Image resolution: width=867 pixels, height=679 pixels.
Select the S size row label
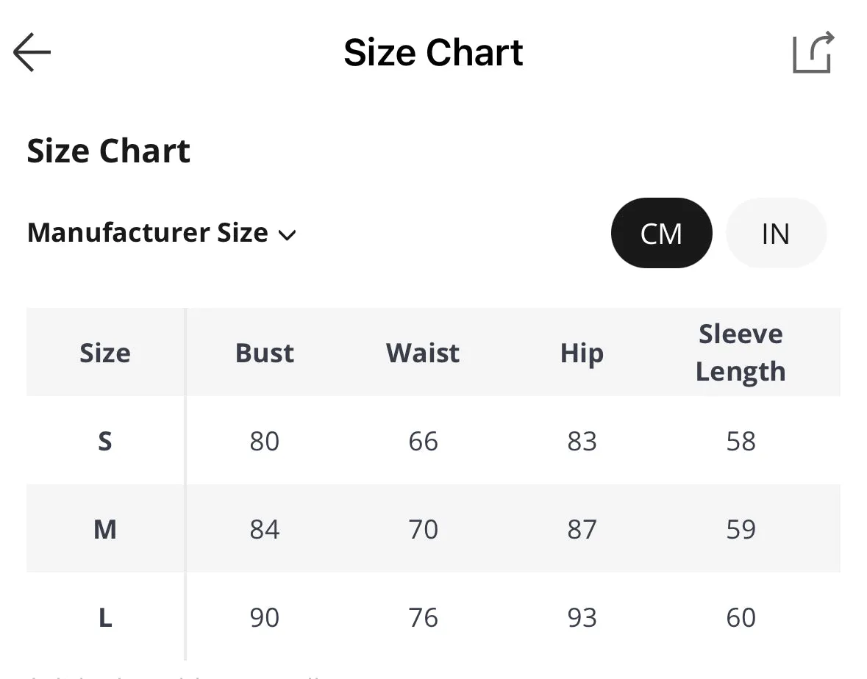105,441
